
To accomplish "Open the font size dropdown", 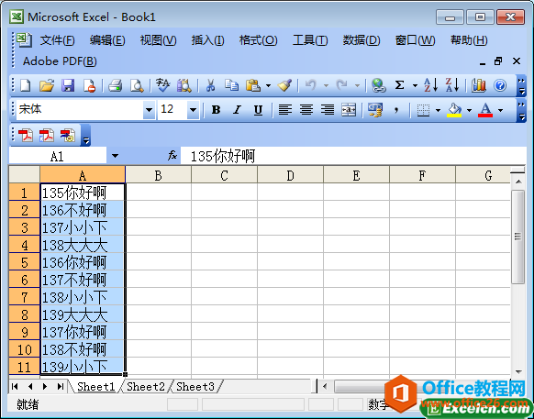I will [193, 110].
